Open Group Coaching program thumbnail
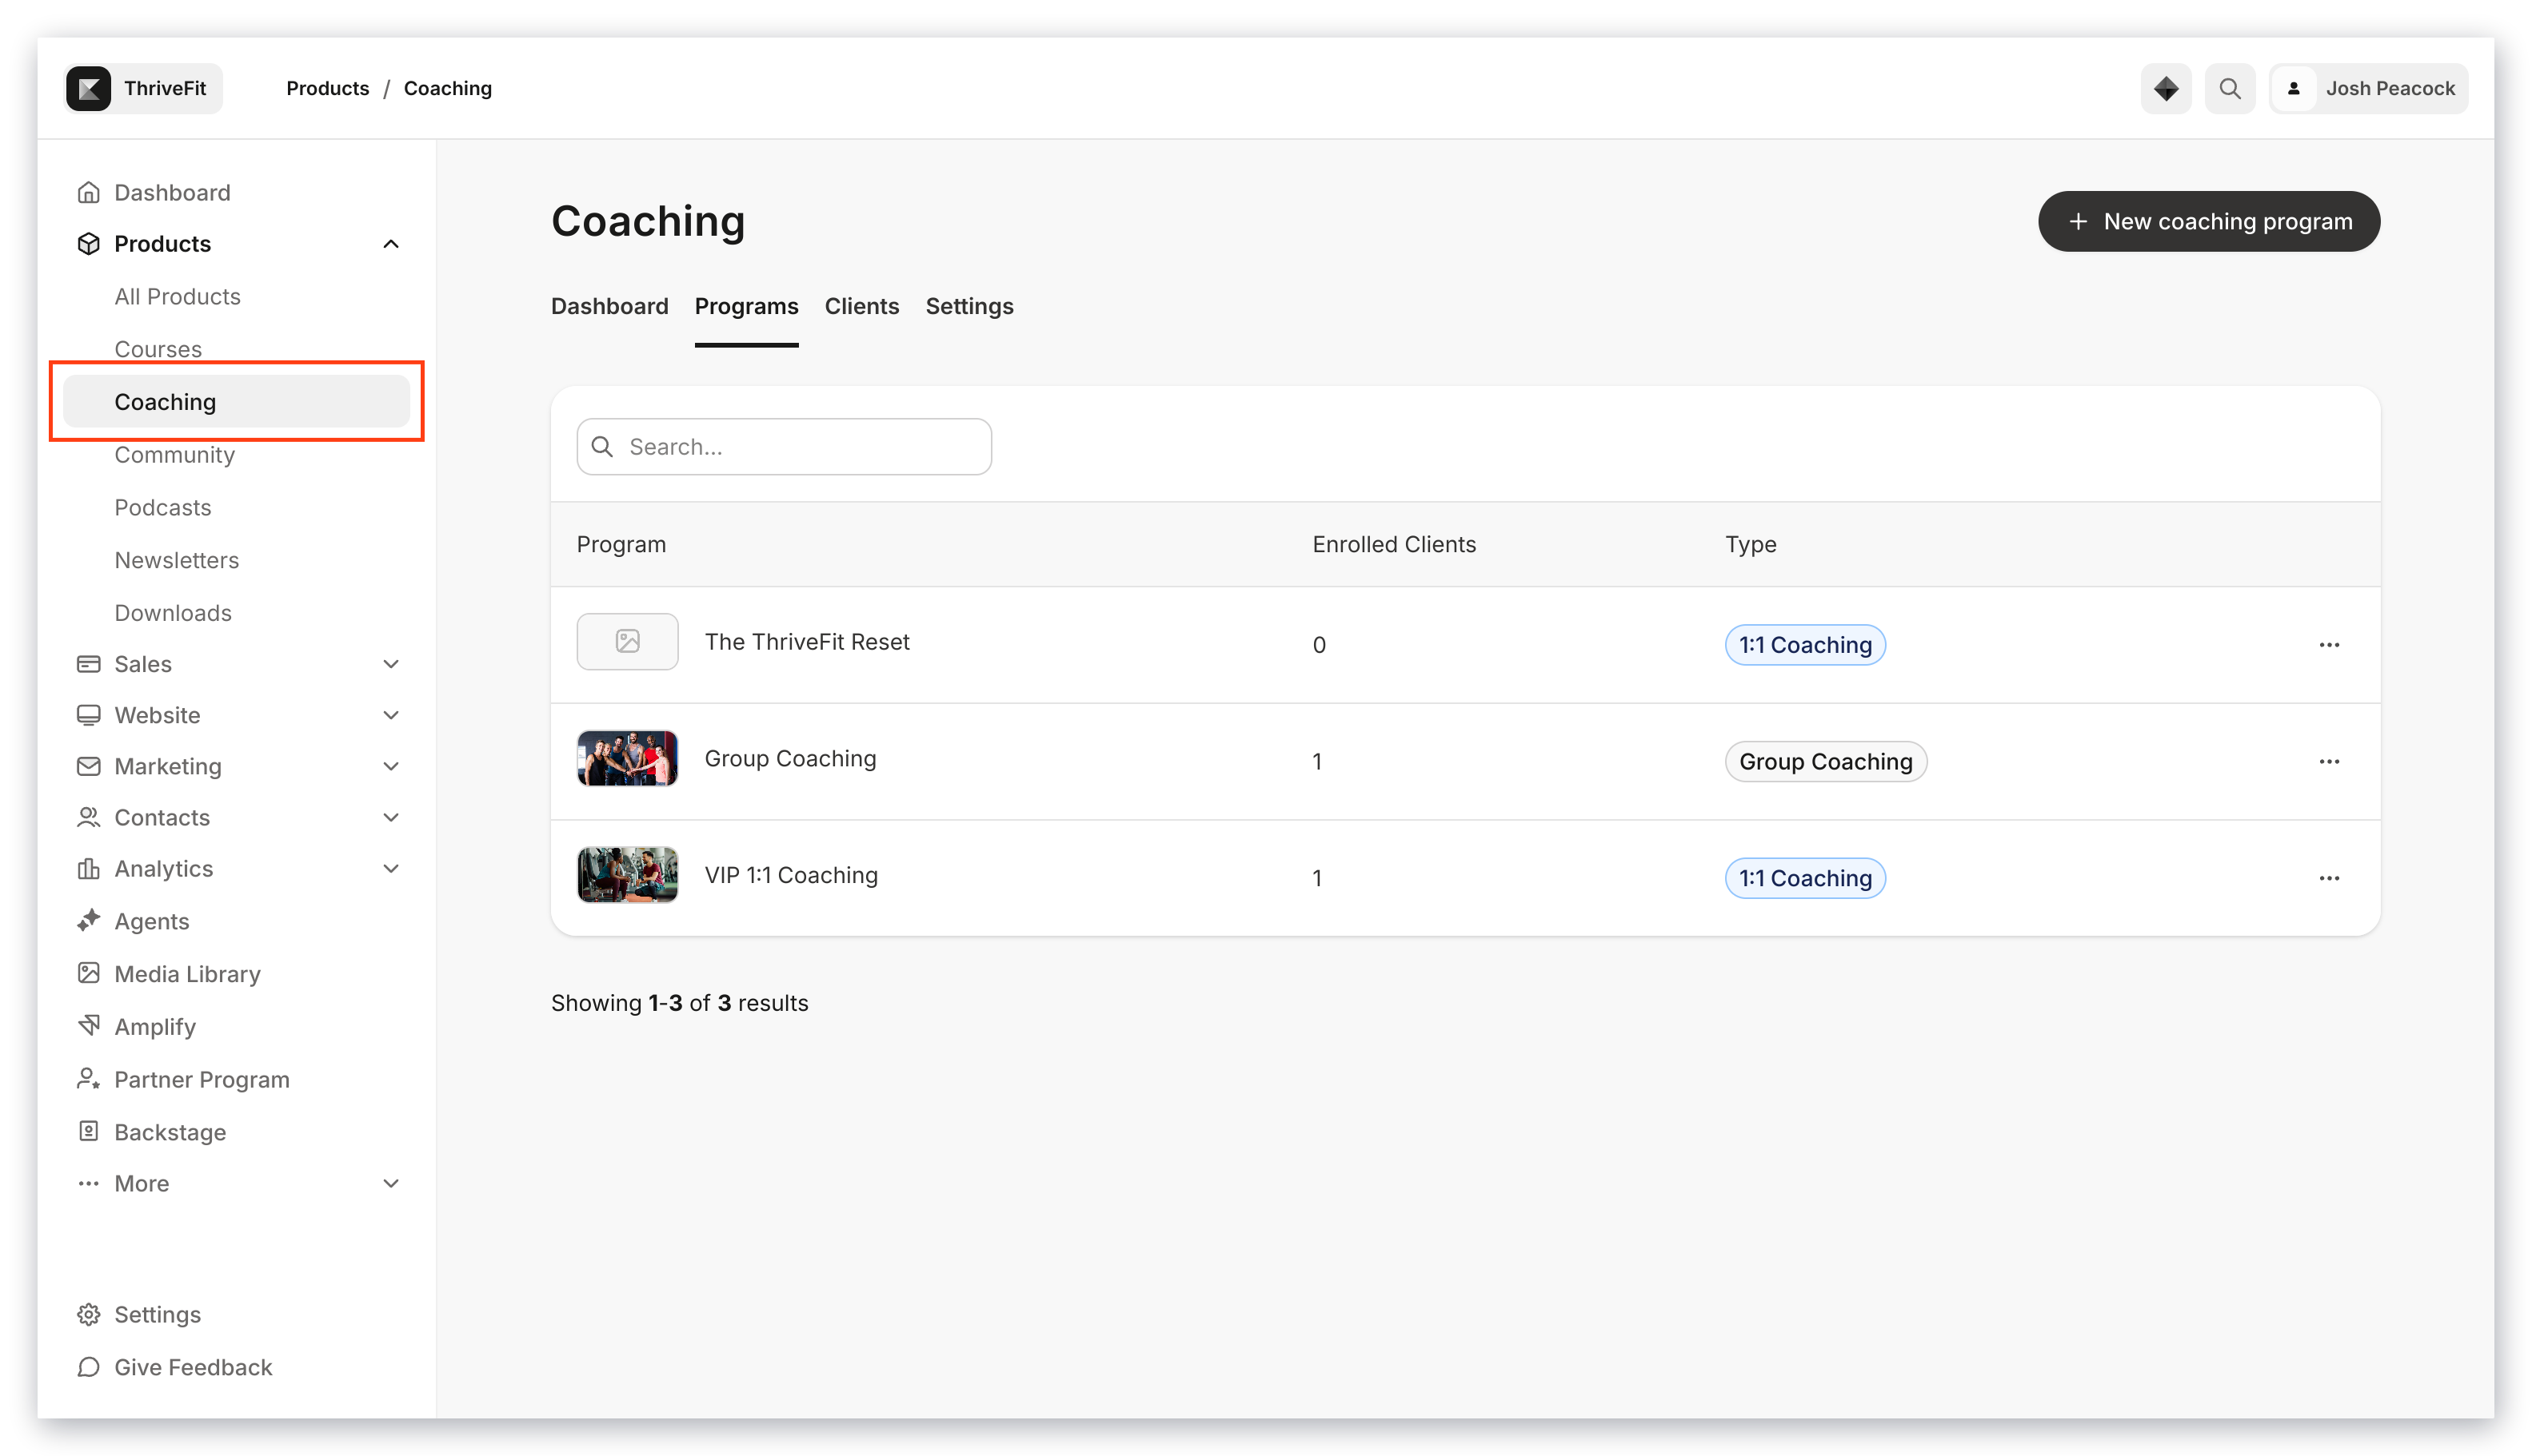 [628, 758]
